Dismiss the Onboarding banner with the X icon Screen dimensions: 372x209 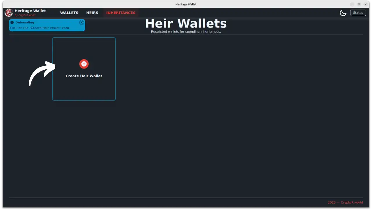coord(81,22)
